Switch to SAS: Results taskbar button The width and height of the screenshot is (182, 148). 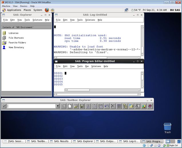60,141
